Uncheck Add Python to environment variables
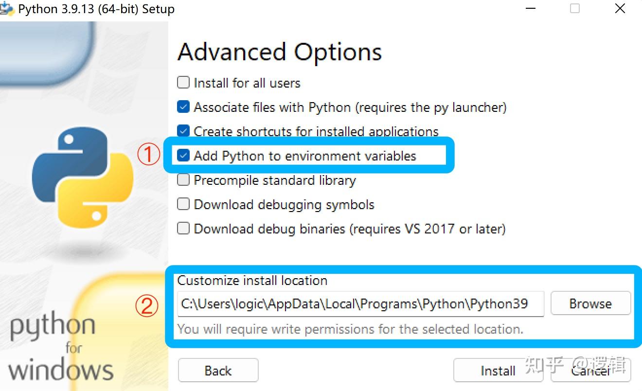642x391 pixels. (183, 156)
